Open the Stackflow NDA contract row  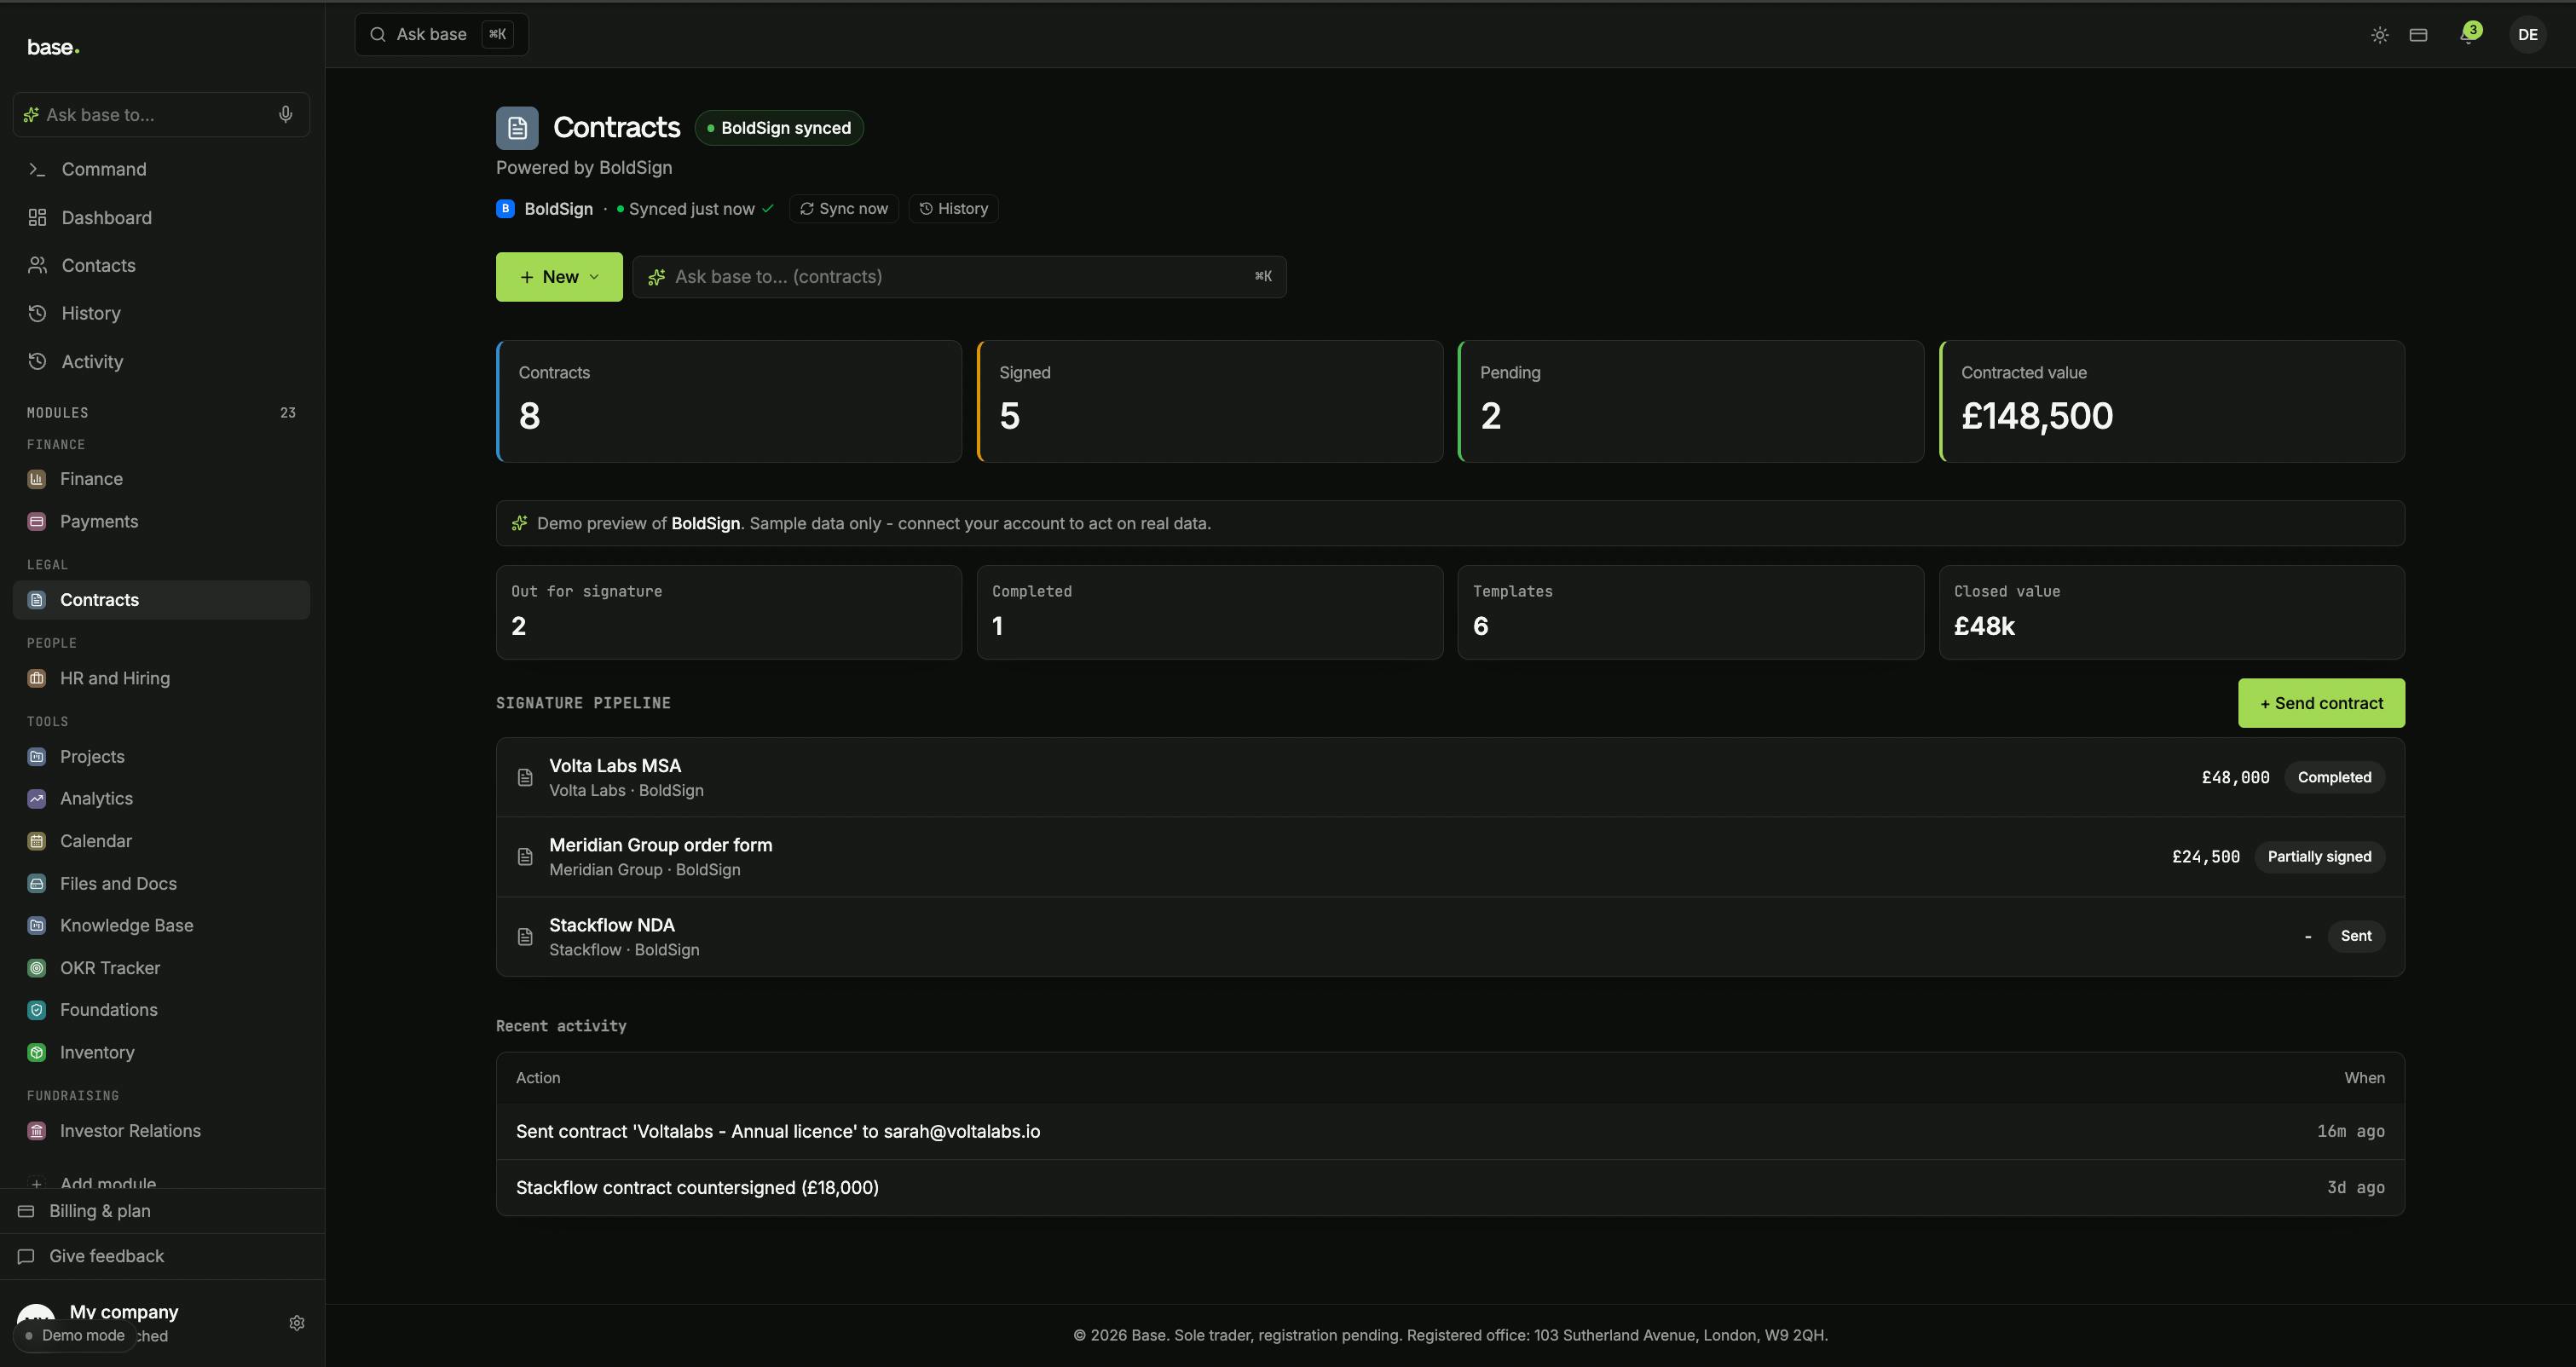[x=1450, y=937]
